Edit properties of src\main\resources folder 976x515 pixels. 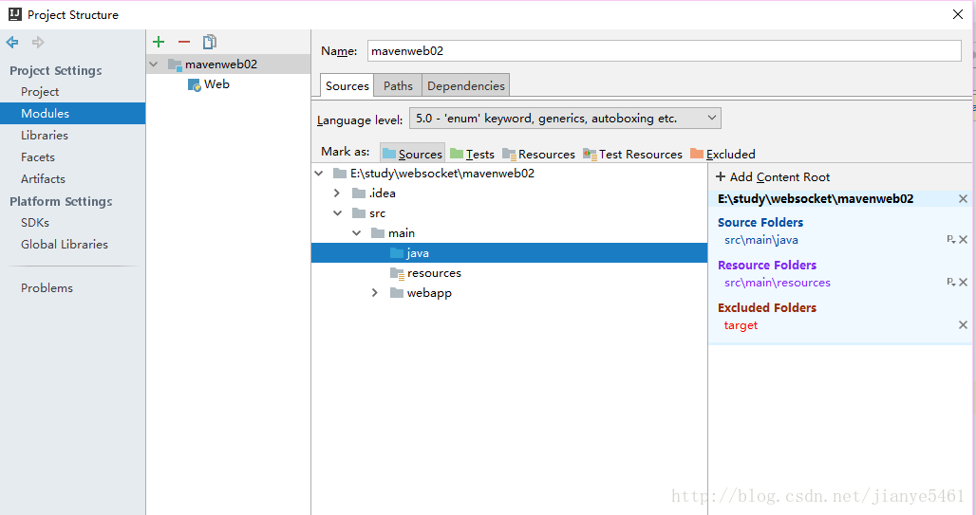pos(950,283)
